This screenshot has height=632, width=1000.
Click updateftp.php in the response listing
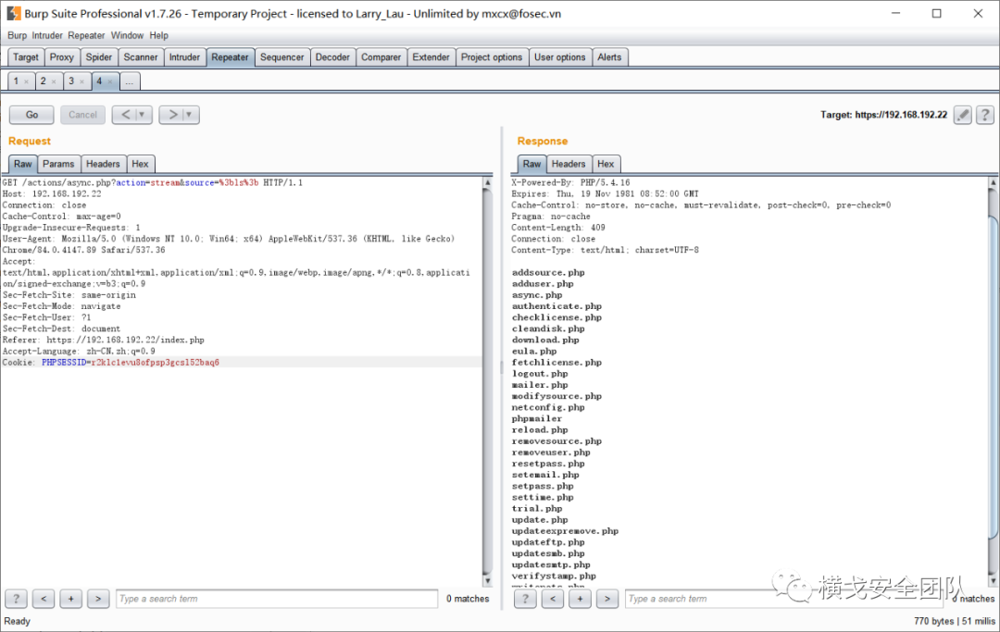pos(548,542)
